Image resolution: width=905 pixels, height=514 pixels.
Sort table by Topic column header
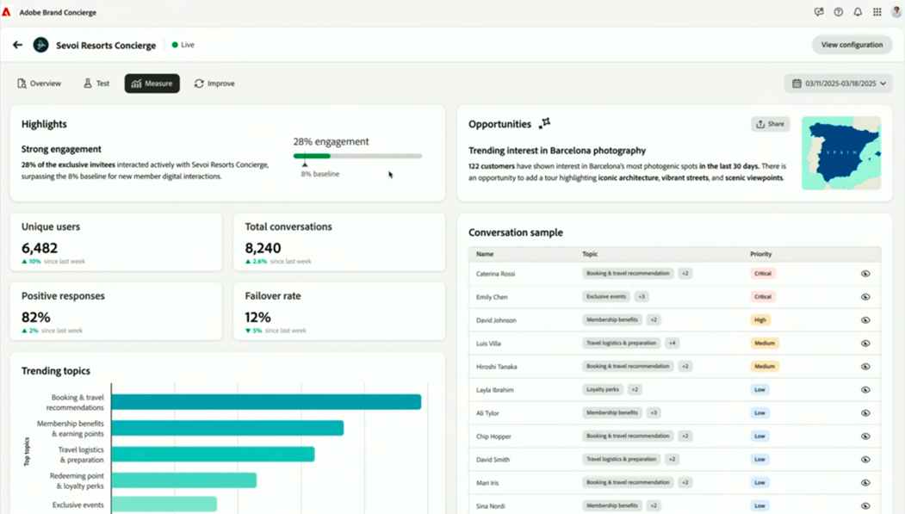point(590,254)
